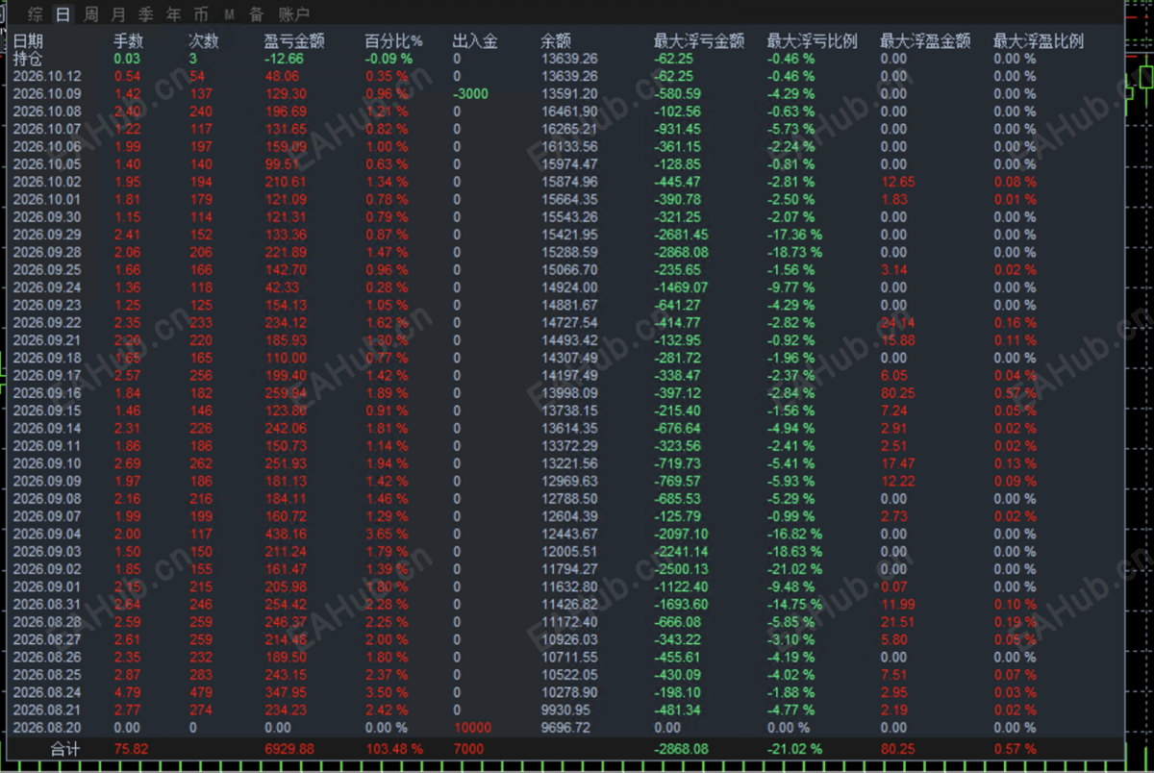Viewport: 1154px width, 773px height.
Task: Switch to the 综 summary tab
Action: (x=36, y=14)
